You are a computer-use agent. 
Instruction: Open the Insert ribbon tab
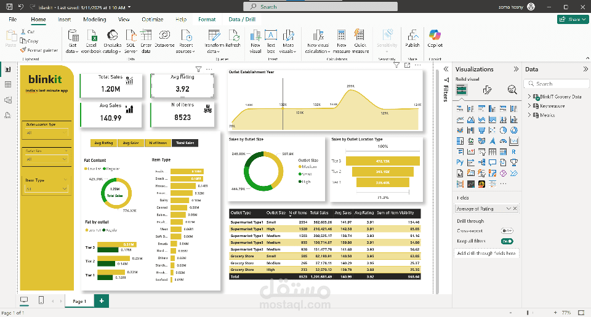65,20
